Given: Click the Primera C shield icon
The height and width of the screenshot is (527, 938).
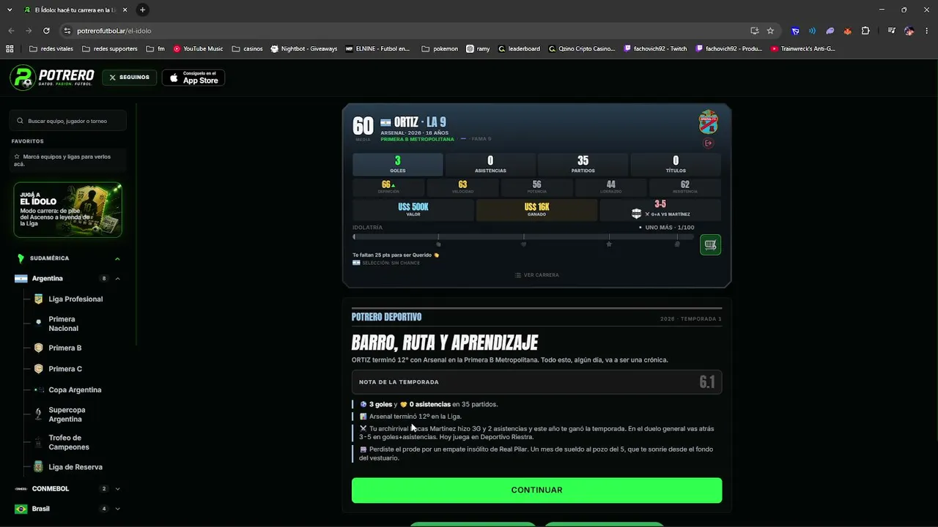Looking at the screenshot, I should pyautogui.click(x=39, y=369).
